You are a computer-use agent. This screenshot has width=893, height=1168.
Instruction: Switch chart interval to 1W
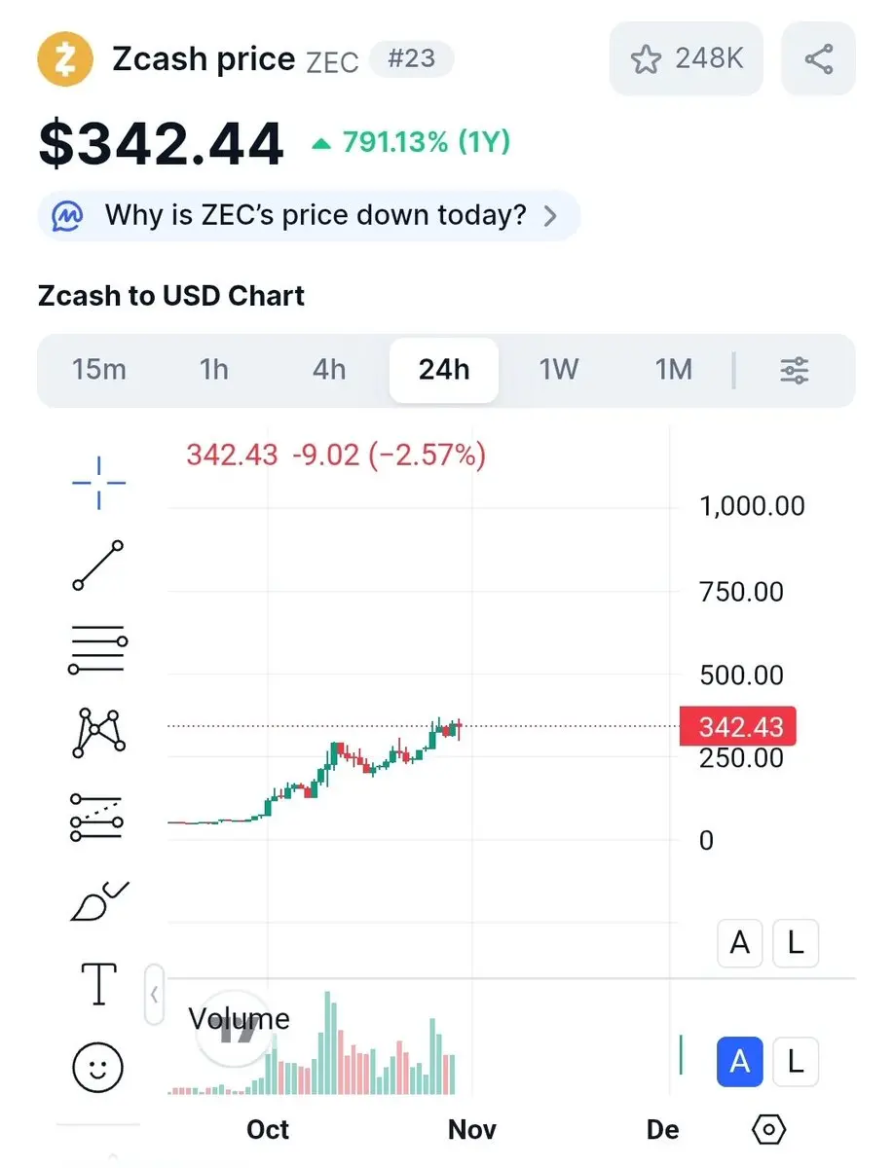[x=559, y=371]
